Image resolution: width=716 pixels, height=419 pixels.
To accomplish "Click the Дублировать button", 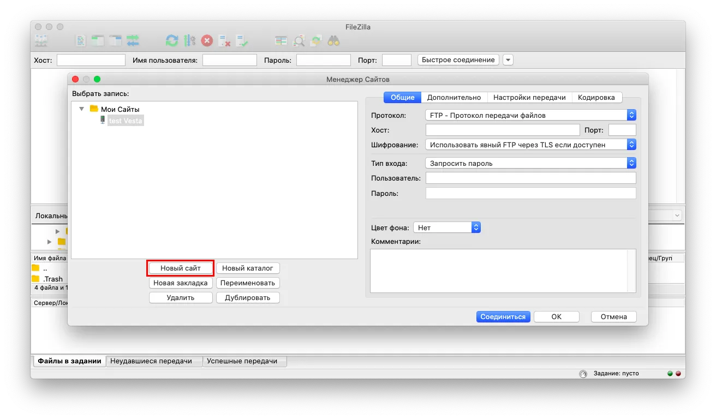I will [248, 298].
